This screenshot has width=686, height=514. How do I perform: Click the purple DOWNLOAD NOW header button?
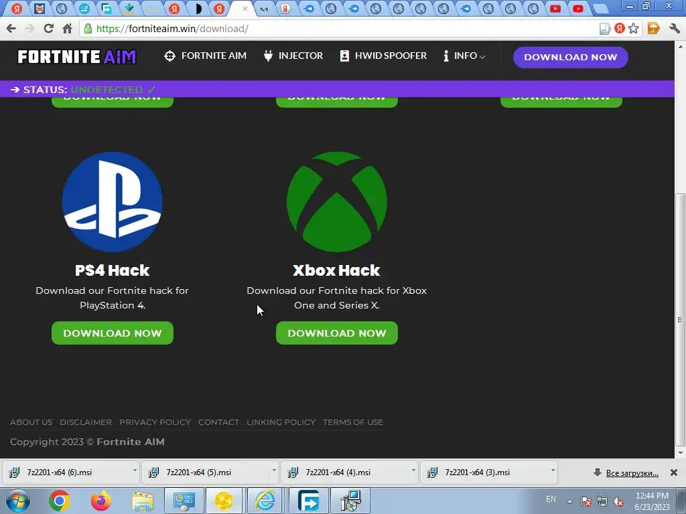(571, 58)
